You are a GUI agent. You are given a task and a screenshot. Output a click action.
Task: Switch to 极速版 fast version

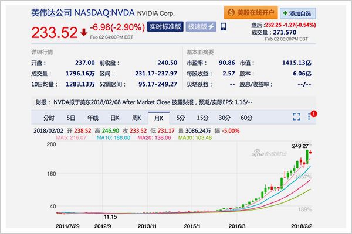tap(201, 27)
